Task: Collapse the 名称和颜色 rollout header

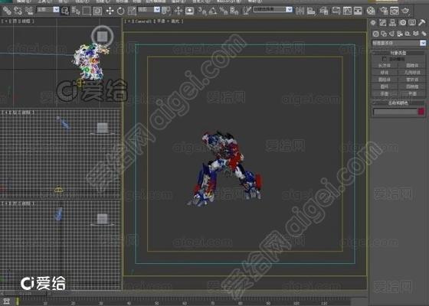Action: [398, 103]
